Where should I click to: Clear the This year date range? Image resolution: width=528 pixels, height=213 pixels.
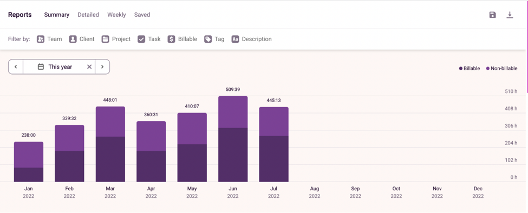[x=89, y=67]
